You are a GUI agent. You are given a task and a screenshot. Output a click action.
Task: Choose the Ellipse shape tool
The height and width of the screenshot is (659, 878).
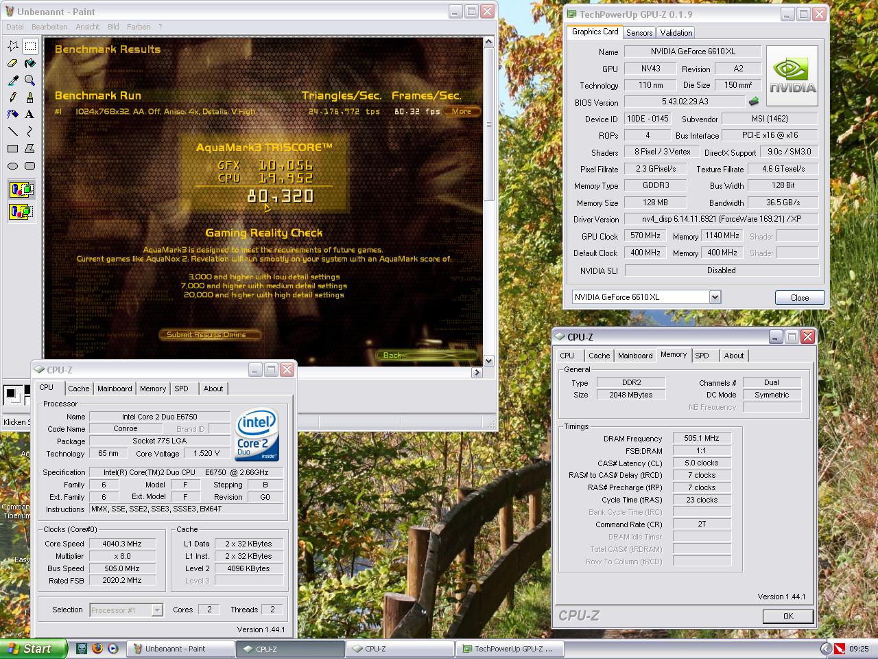click(13, 165)
